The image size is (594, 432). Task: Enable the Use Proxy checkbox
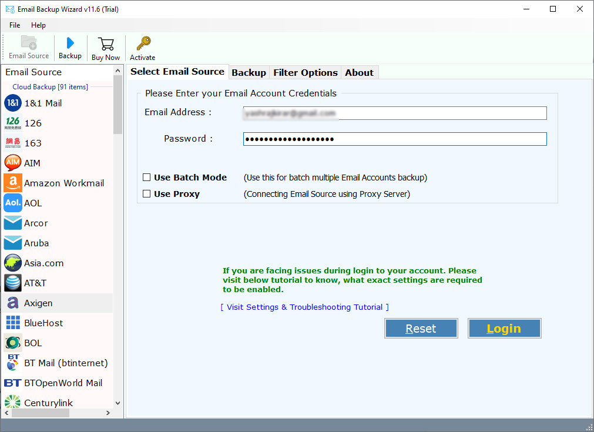[x=147, y=193]
